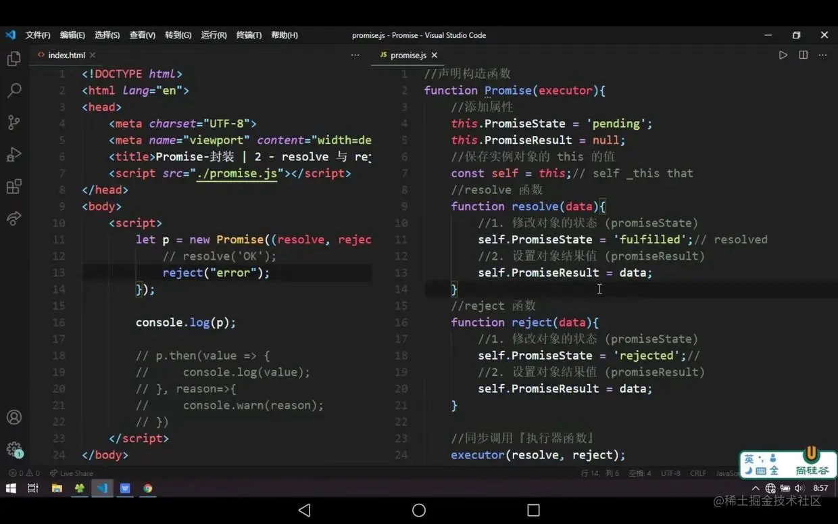Click the function reject(data) line

point(524,323)
